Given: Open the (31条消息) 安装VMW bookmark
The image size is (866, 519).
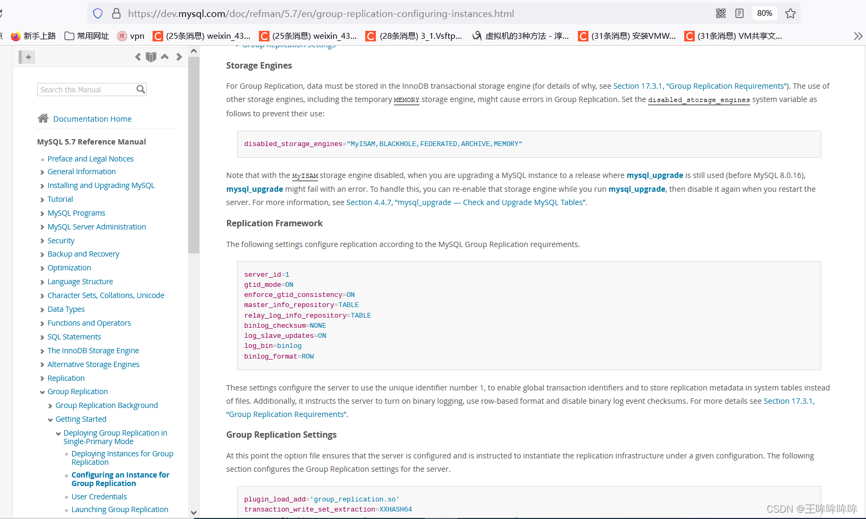Looking at the screenshot, I should (627, 36).
